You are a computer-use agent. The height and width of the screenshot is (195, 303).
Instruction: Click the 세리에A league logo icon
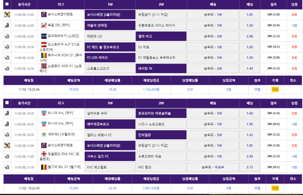(x=44, y=134)
